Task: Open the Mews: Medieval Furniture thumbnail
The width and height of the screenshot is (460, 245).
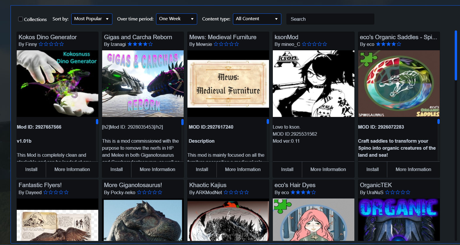Action: (228, 84)
